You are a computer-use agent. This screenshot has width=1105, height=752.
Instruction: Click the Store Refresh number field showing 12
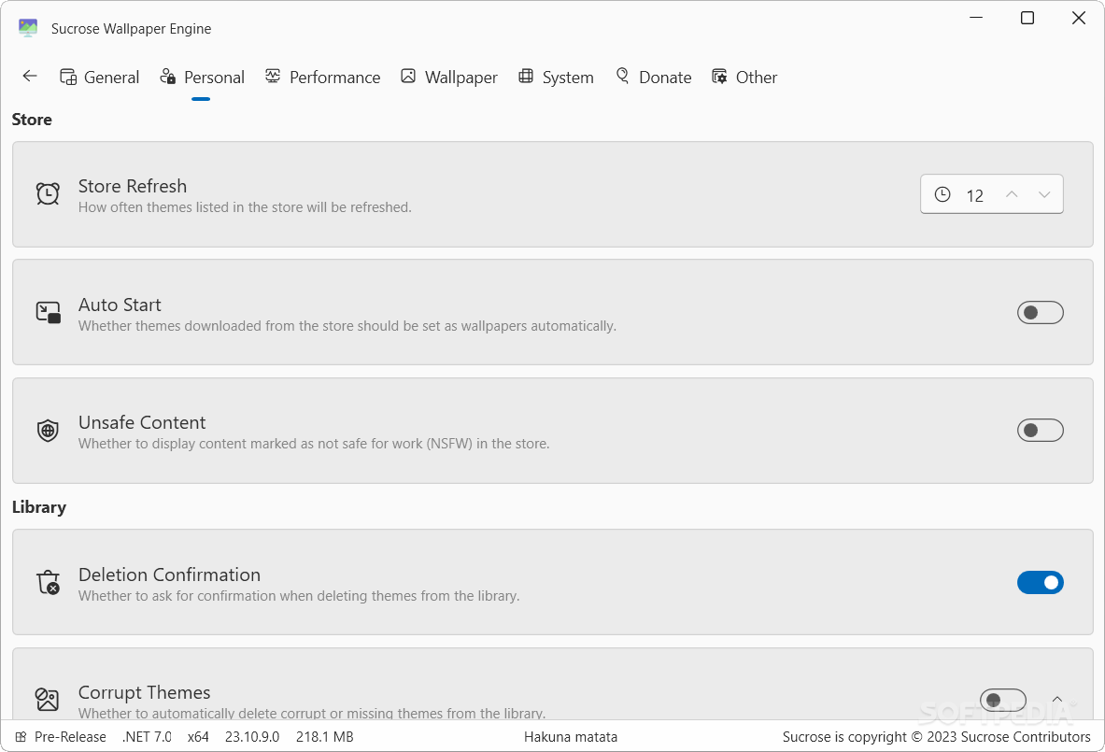pyautogui.click(x=992, y=193)
